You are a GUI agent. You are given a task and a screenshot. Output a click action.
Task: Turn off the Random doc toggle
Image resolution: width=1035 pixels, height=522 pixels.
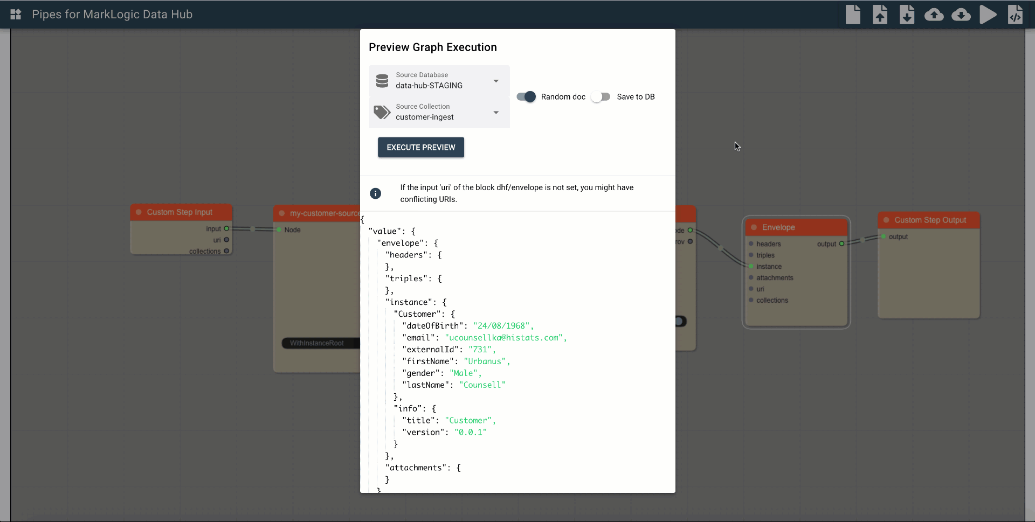point(526,97)
